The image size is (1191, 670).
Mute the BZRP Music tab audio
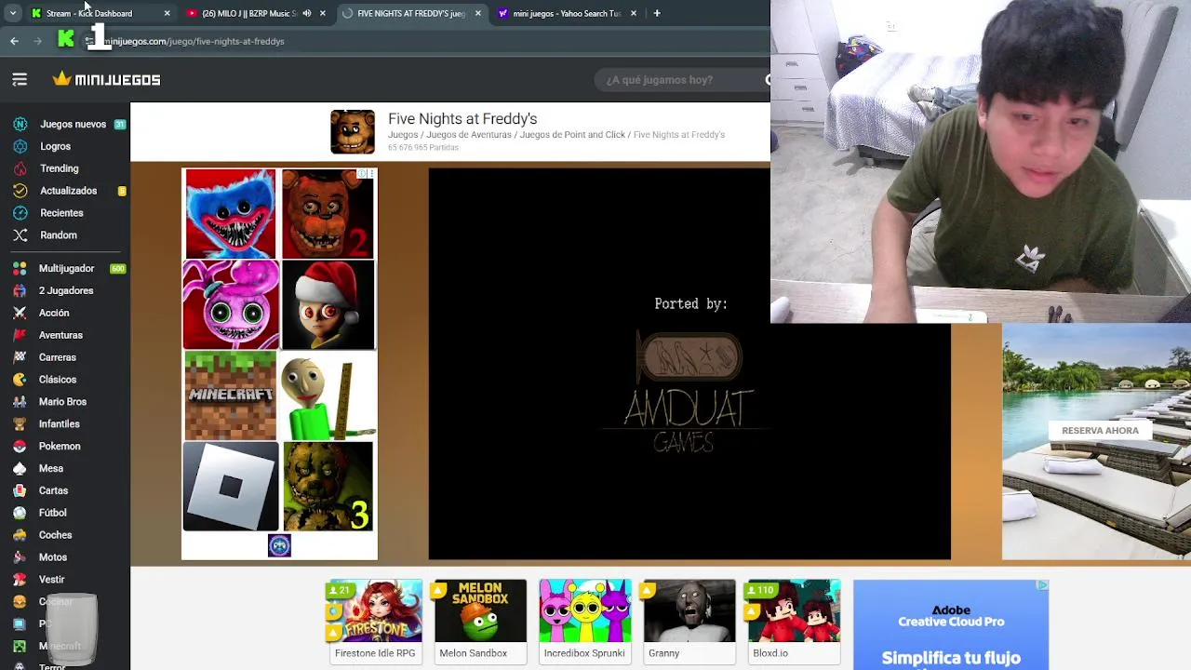point(306,13)
